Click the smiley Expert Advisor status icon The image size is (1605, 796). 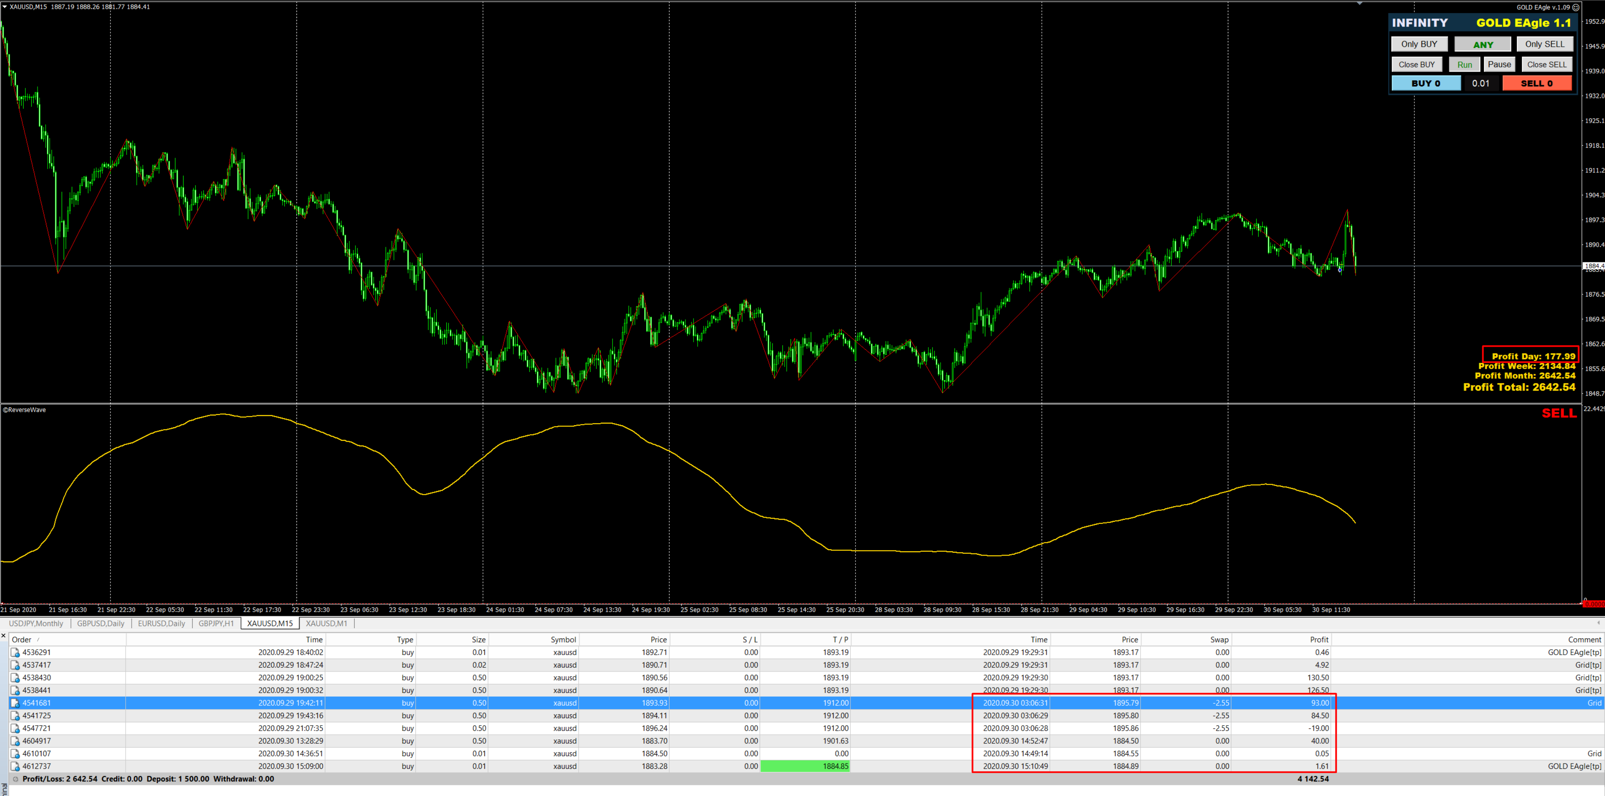[x=1576, y=8]
